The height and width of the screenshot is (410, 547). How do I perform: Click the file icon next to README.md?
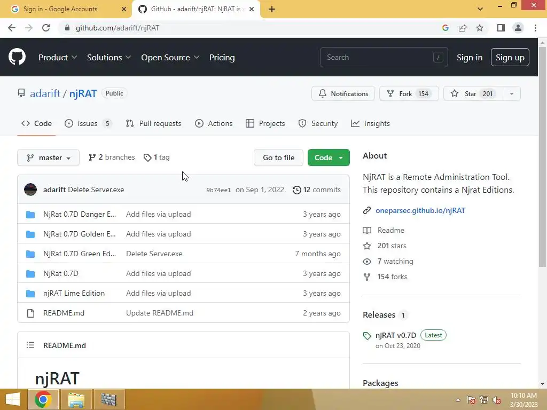click(x=30, y=313)
